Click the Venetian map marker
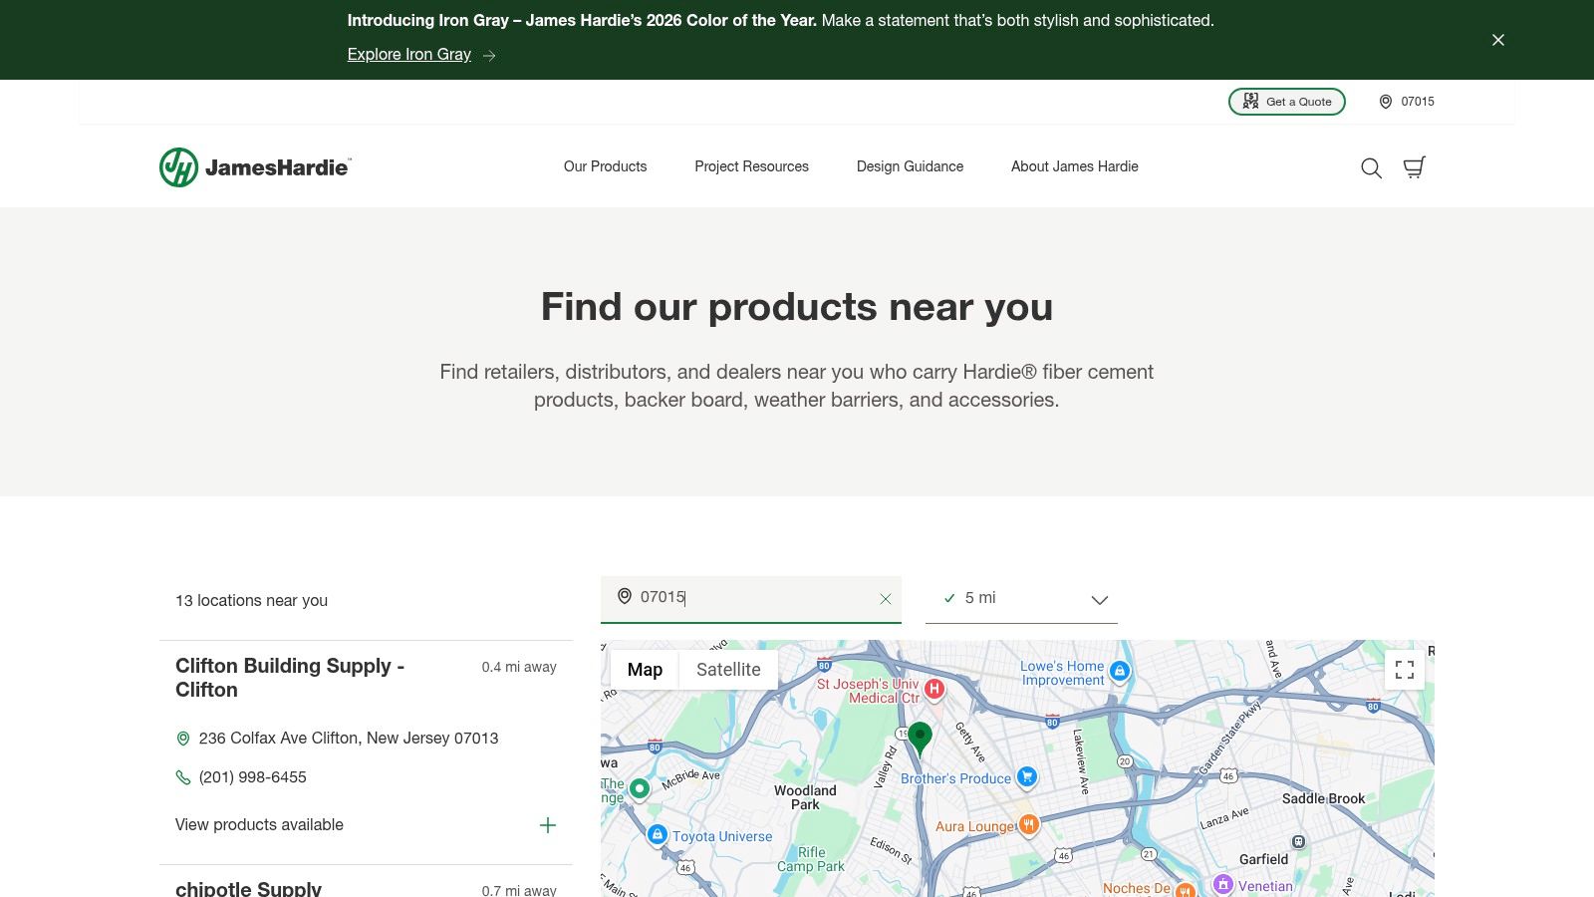1594x897 pixels. (1223, 885)
